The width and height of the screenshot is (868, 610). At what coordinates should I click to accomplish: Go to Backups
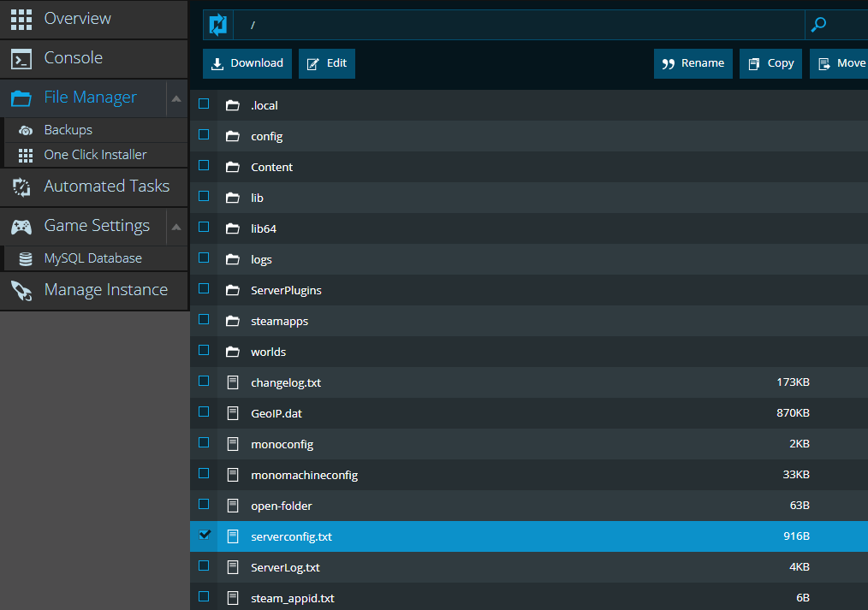[96, 131]
